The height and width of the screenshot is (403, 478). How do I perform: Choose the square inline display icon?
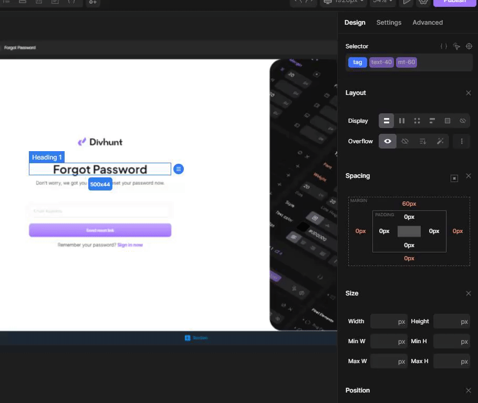point(447,121)
